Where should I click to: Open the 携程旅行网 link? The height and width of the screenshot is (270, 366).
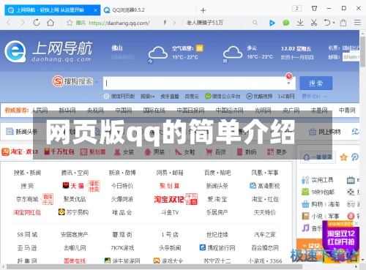pos(217,248)
